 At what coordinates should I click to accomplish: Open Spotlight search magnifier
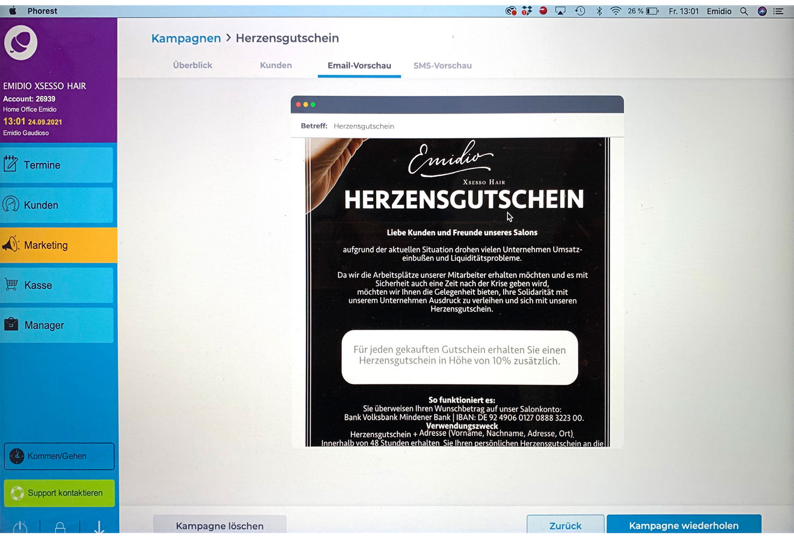[x=744, y=11]
